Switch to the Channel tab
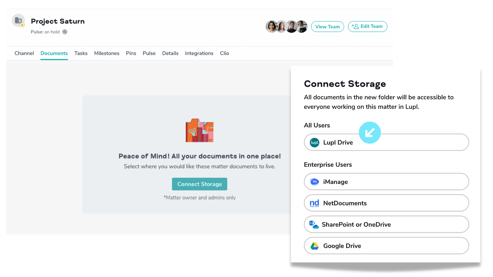 tap(24, 53)
